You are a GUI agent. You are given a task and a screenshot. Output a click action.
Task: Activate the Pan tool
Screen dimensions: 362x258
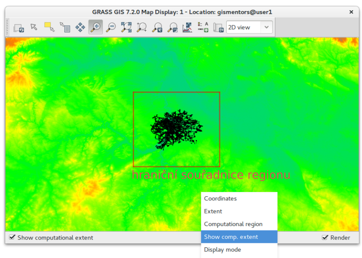point(80,27)
